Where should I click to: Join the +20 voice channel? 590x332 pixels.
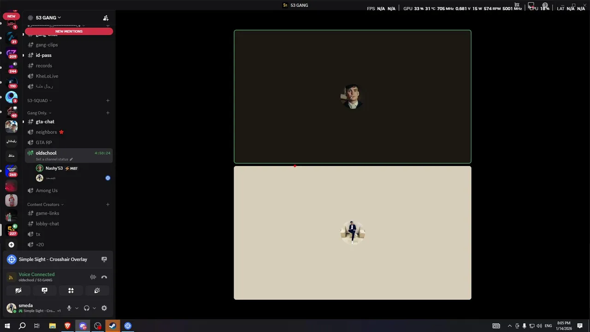[69, 244]
